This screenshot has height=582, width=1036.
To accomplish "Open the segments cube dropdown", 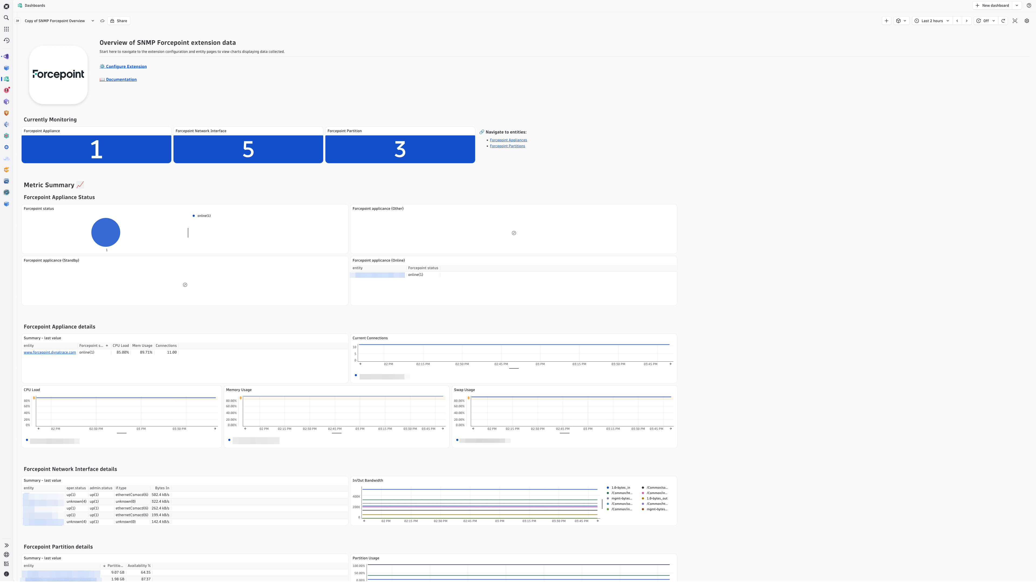I will tap(901, 21).
